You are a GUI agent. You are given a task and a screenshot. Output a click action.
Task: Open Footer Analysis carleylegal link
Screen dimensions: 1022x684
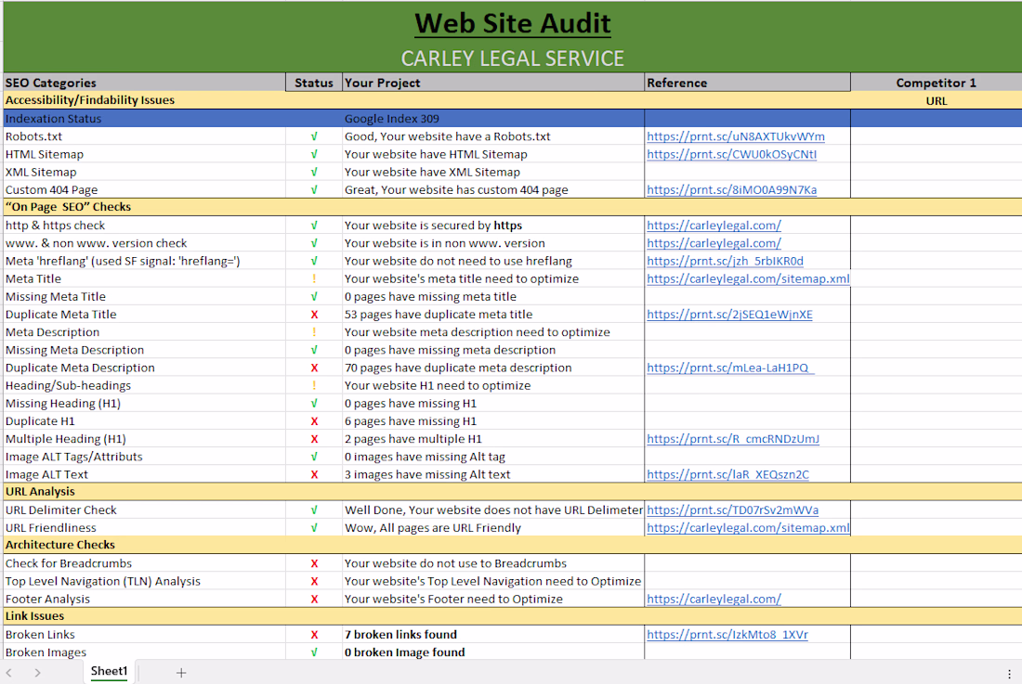coord(714,600)
